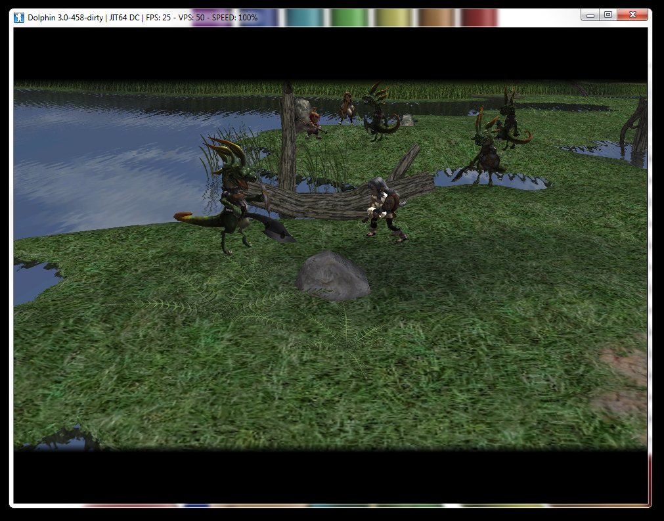Target the brown-haired character in the far background
Screen dimensions: 664x521
347,106
